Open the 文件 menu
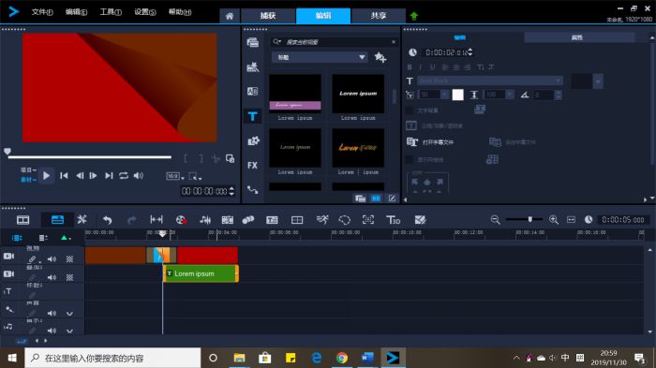The image size is (656, 368). (x=42, y=12)
